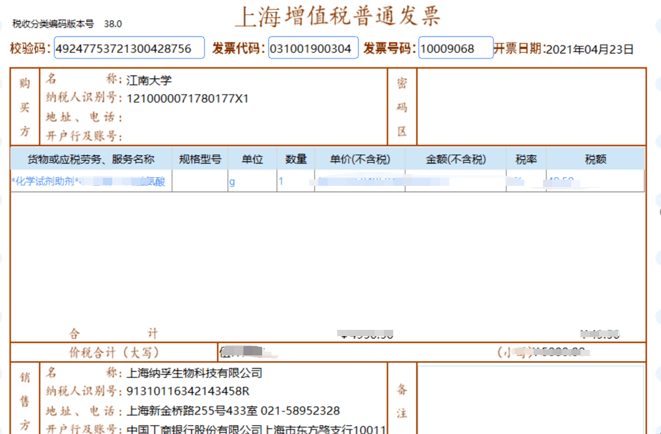Select the 单价(不含税) column header
The image size is (661, 434).
point(360,159)
